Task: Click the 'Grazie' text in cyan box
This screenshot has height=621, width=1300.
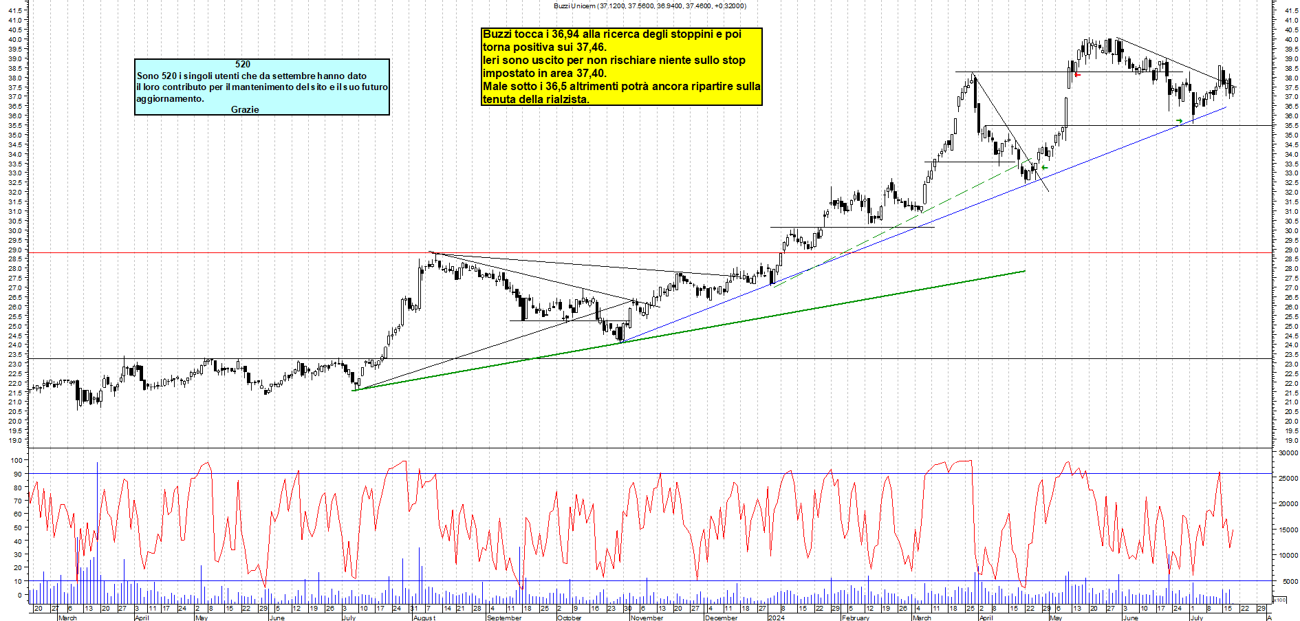Action: pyautogui.click(x=245, y=109)
